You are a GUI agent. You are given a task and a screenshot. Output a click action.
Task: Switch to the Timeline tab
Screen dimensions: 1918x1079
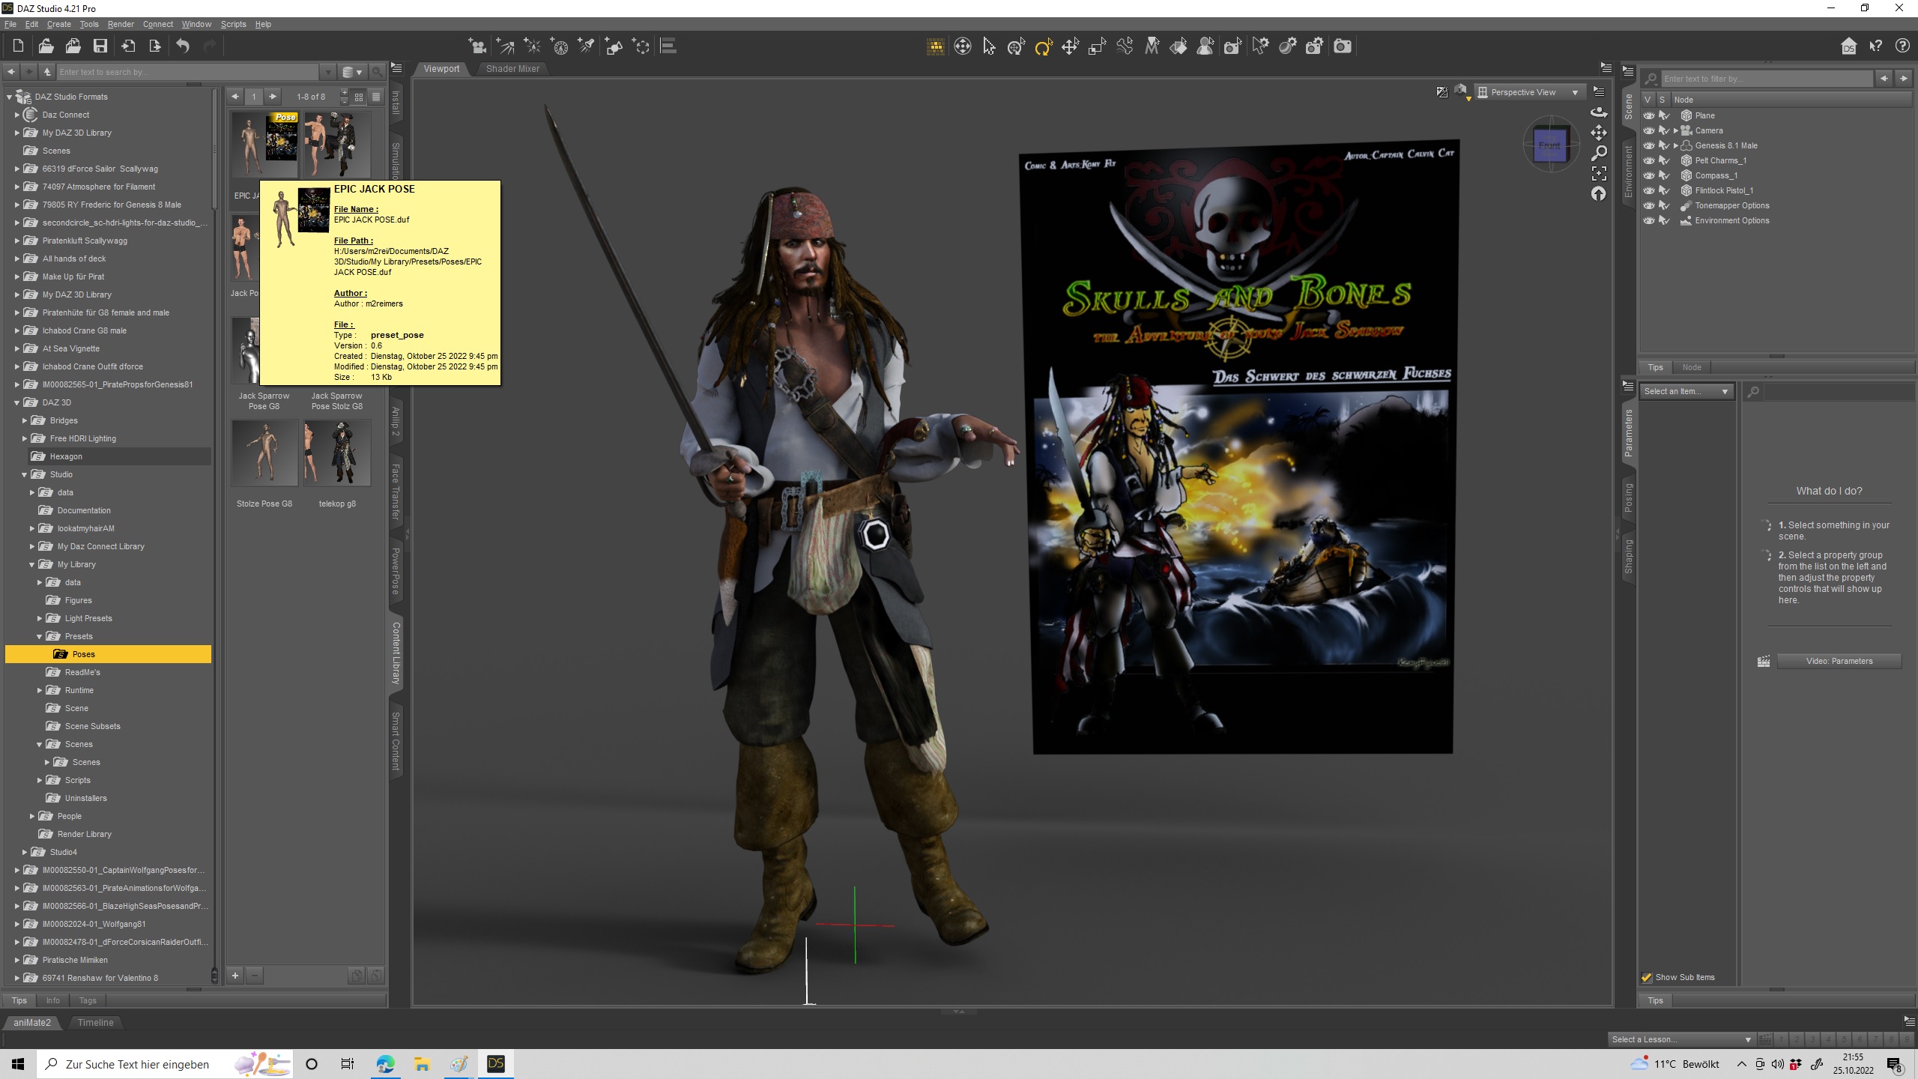[95, 1023]
